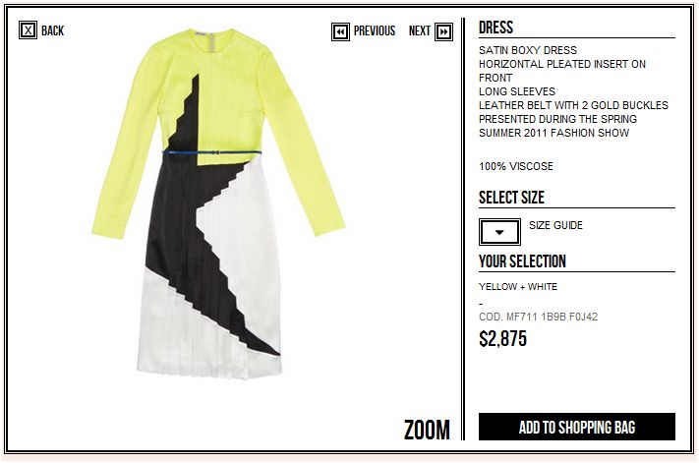Click ADD TO SHOPPING BAG button
699x463 pixels.
pyautogui.click(x=577, y=427)
